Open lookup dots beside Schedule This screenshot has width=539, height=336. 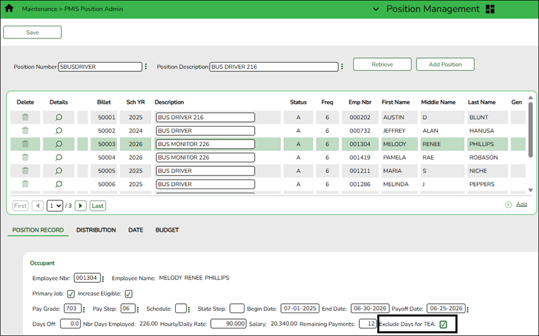pos(189,309)
